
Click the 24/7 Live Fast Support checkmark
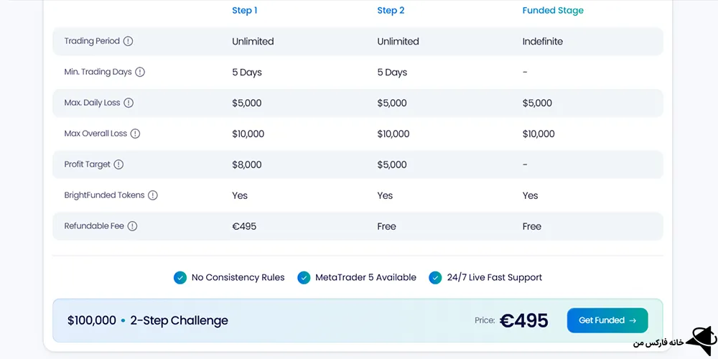(x=435, y=278)
